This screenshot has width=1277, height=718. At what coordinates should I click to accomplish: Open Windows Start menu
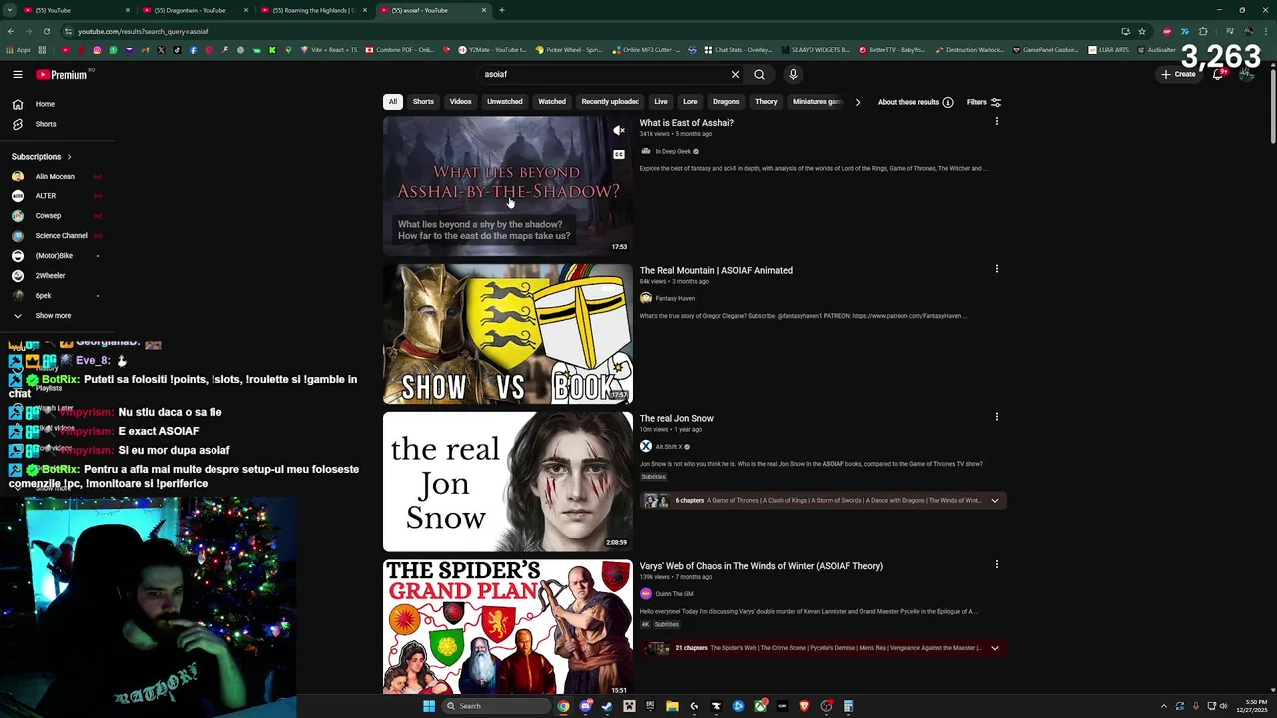coord(429,706)
